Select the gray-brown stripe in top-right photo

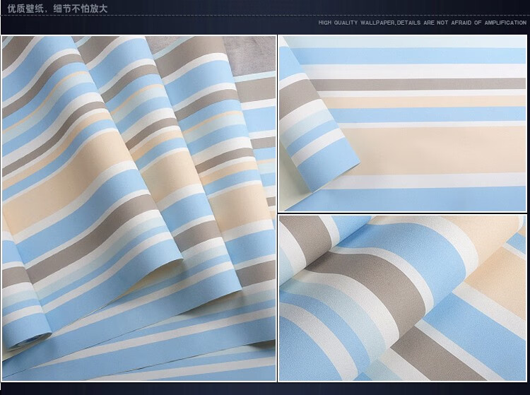424,84
